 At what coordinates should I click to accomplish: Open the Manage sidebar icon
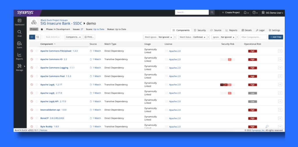click(x=19, y=67)
